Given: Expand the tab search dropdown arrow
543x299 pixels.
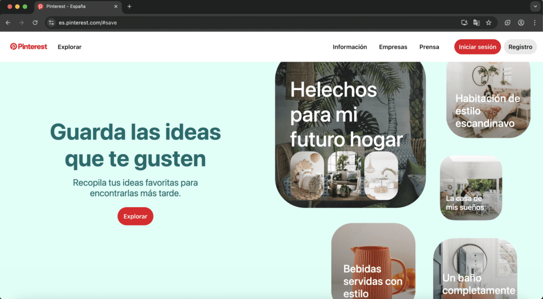Looking at the screenshot, I should [x=535, y=6].
